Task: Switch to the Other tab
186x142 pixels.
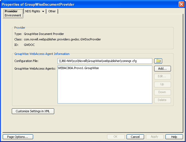Action: click(52, 11)
